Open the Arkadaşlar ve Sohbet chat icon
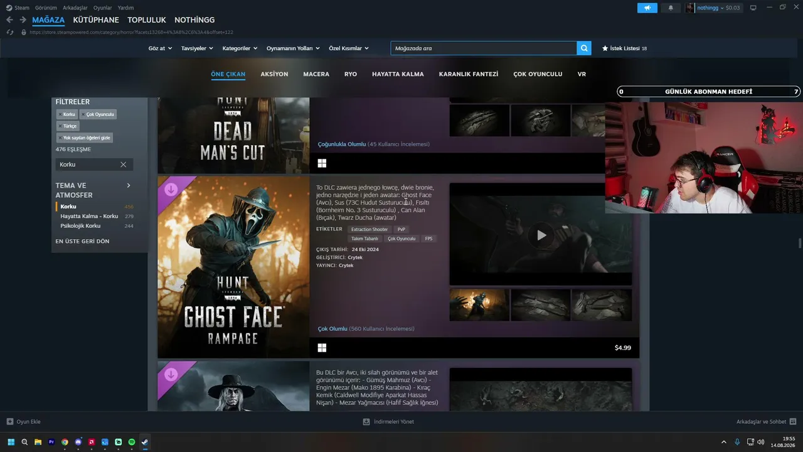Image resolution: width=803 pixels, height=452 pixels. click(x=793, y=422)
